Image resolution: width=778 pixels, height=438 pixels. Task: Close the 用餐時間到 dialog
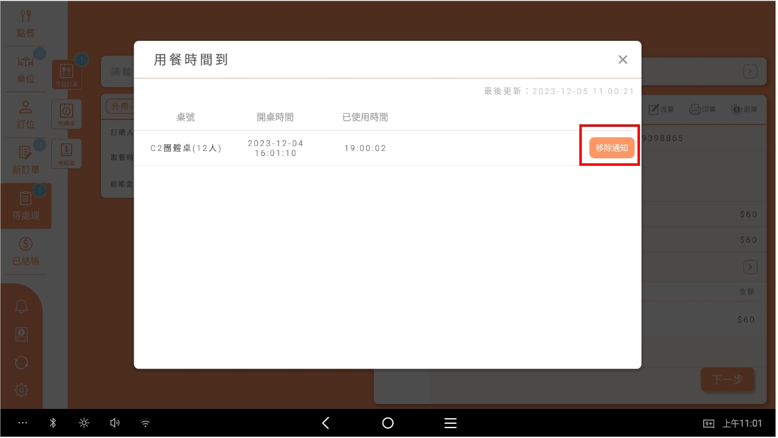[x=623, y=59]
